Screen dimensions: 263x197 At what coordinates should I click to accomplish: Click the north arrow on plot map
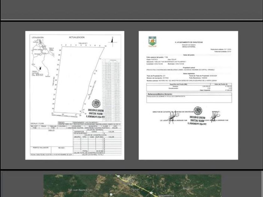pos(112,42)
